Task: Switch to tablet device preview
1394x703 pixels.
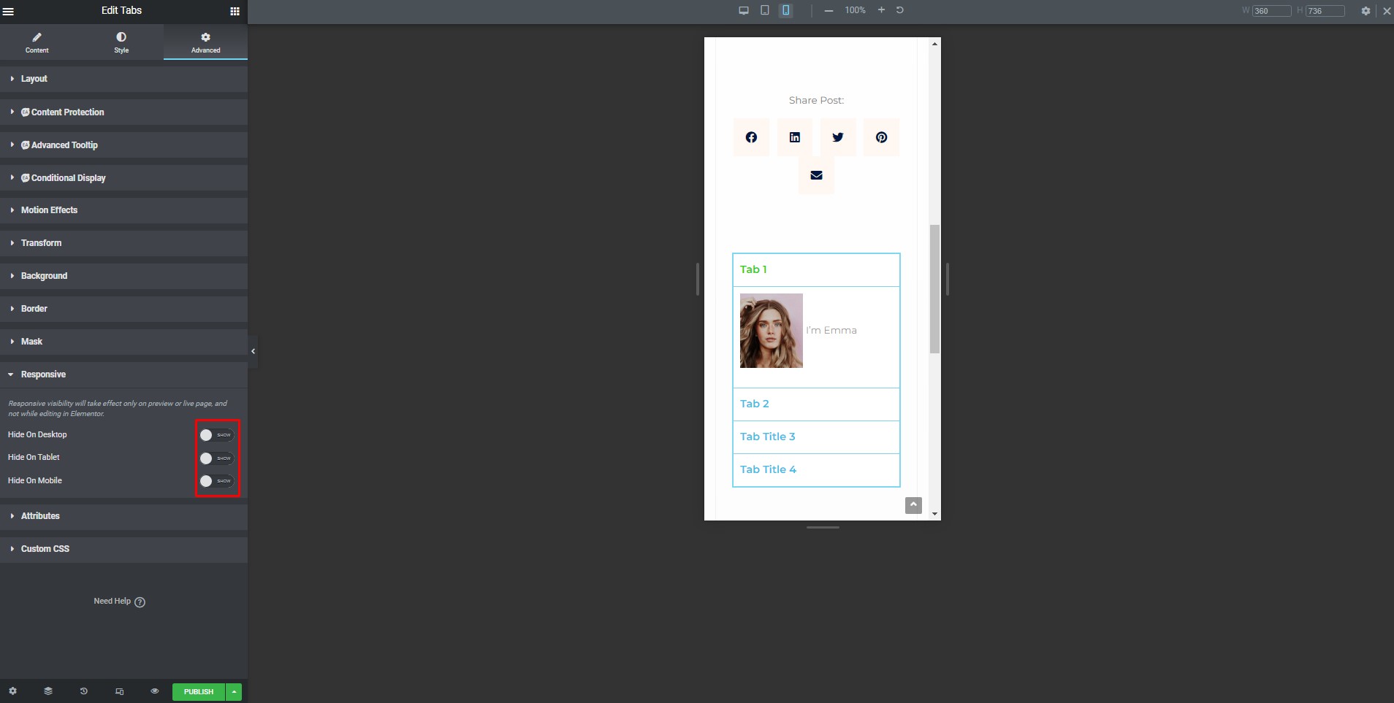Action: coord(765,10)
